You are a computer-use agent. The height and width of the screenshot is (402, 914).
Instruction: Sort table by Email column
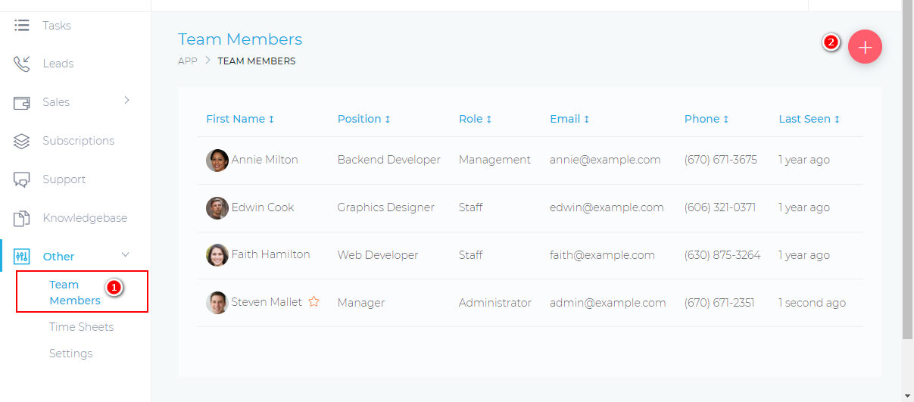click(x=569, y=119)
